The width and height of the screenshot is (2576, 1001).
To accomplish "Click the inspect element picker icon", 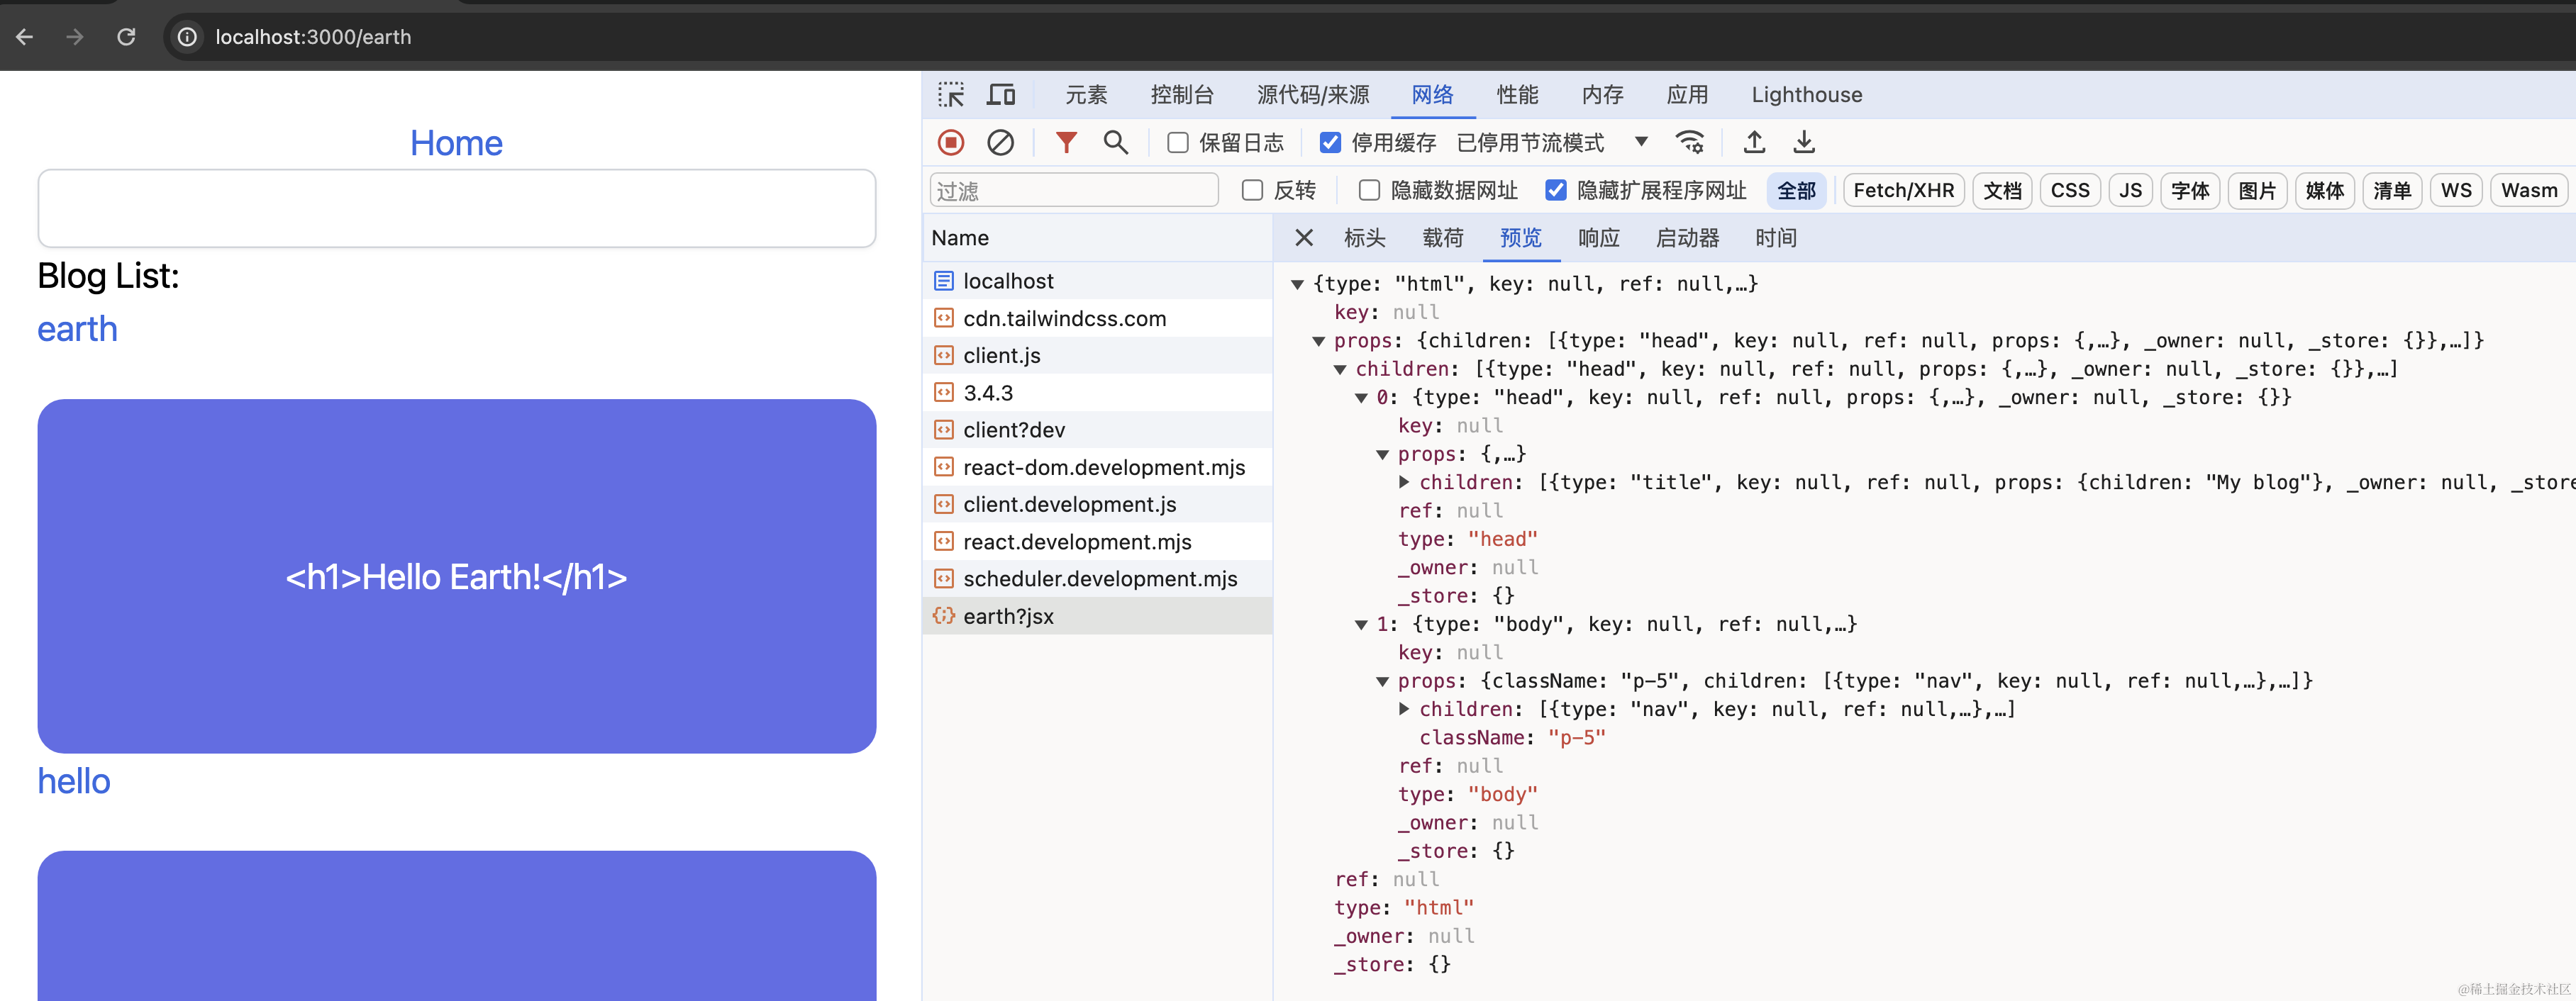I will pos(951,95).
